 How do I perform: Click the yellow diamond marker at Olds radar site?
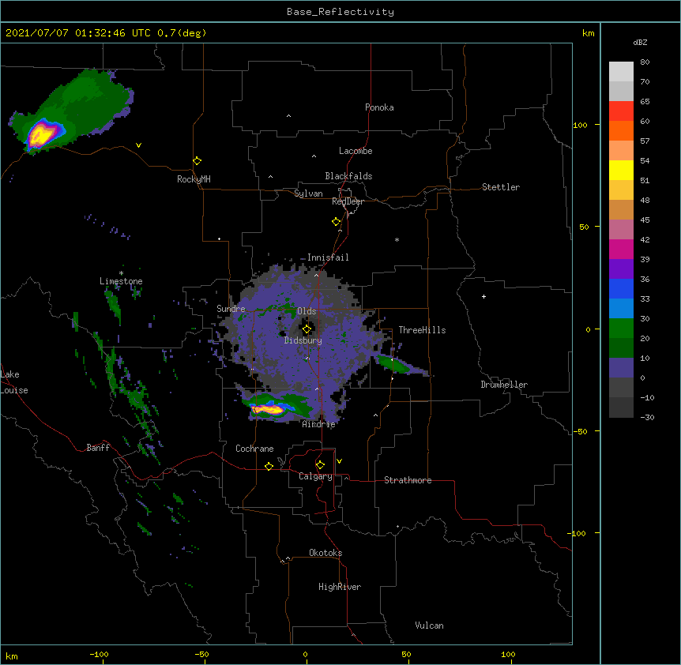[307, 329]
